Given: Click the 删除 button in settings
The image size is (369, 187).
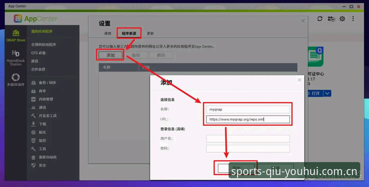Looking at the screenshot, I should [161, 55].
